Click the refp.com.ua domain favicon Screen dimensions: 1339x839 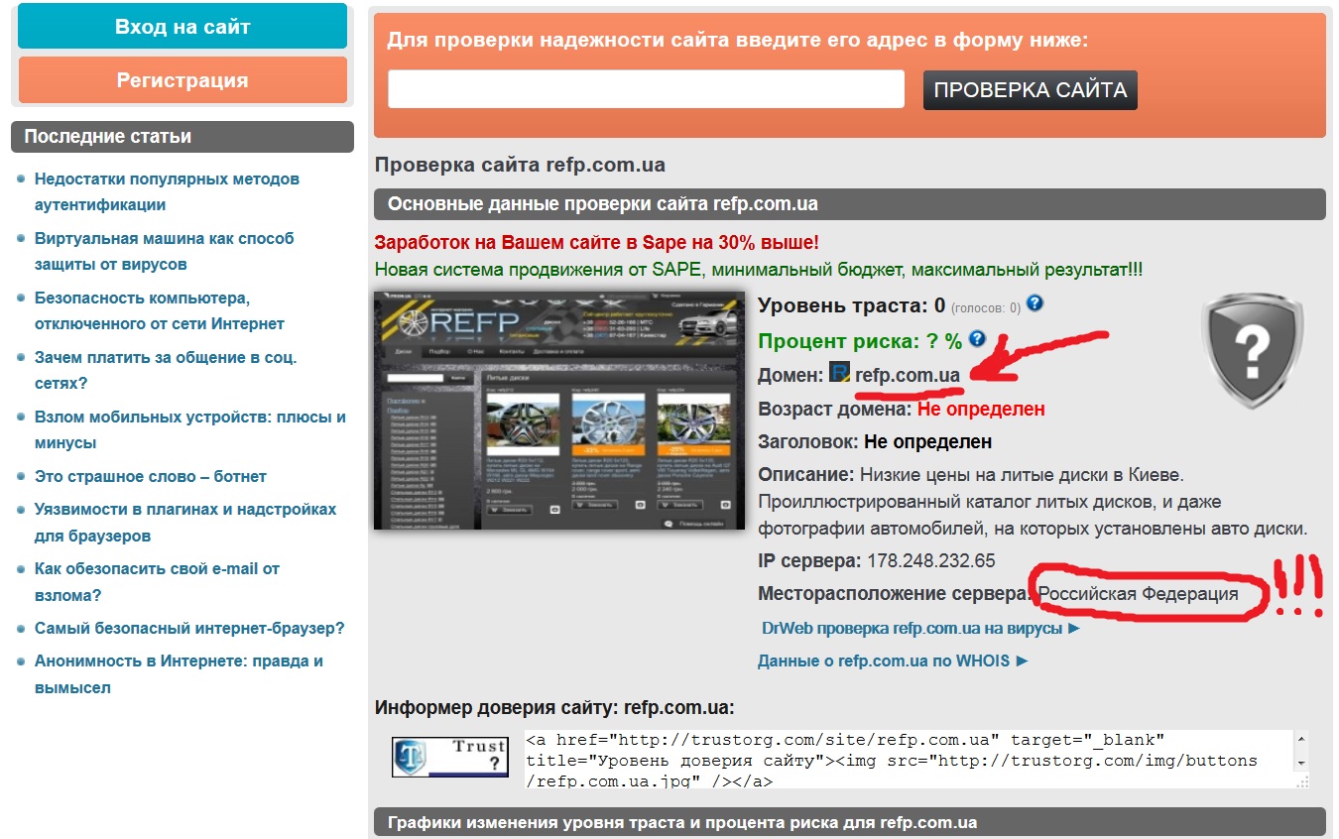(840, 374)
